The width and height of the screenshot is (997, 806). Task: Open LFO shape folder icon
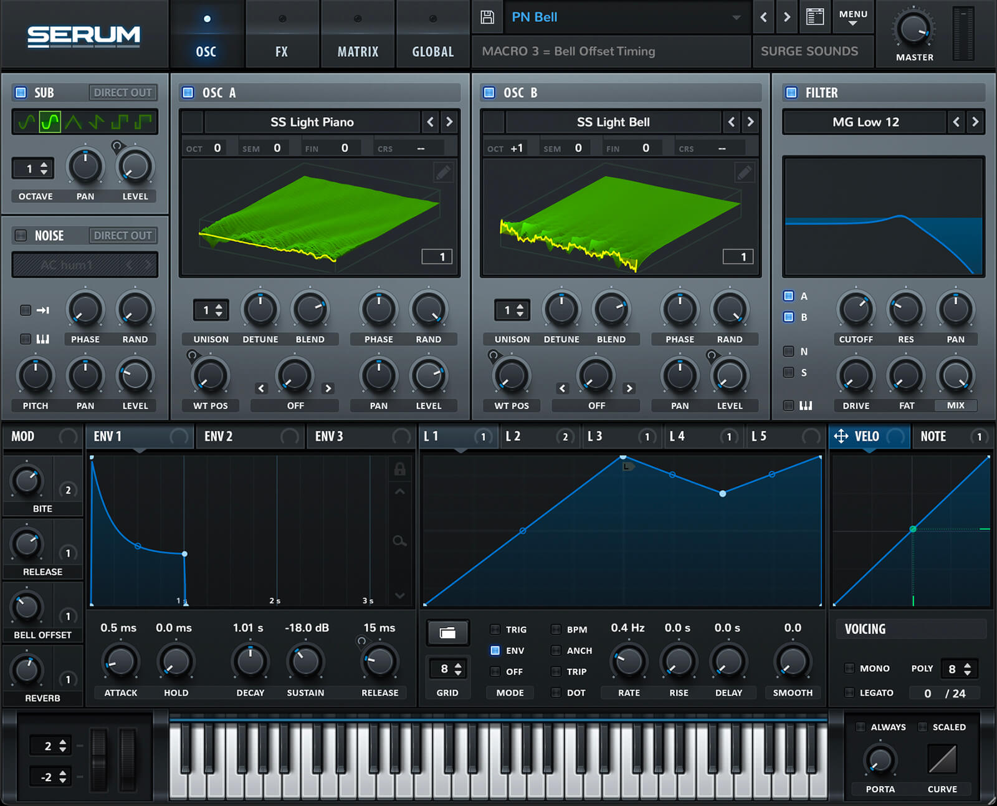coord(447,633)
